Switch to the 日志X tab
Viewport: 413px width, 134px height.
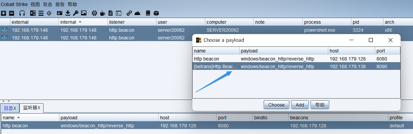pos(10,108)
